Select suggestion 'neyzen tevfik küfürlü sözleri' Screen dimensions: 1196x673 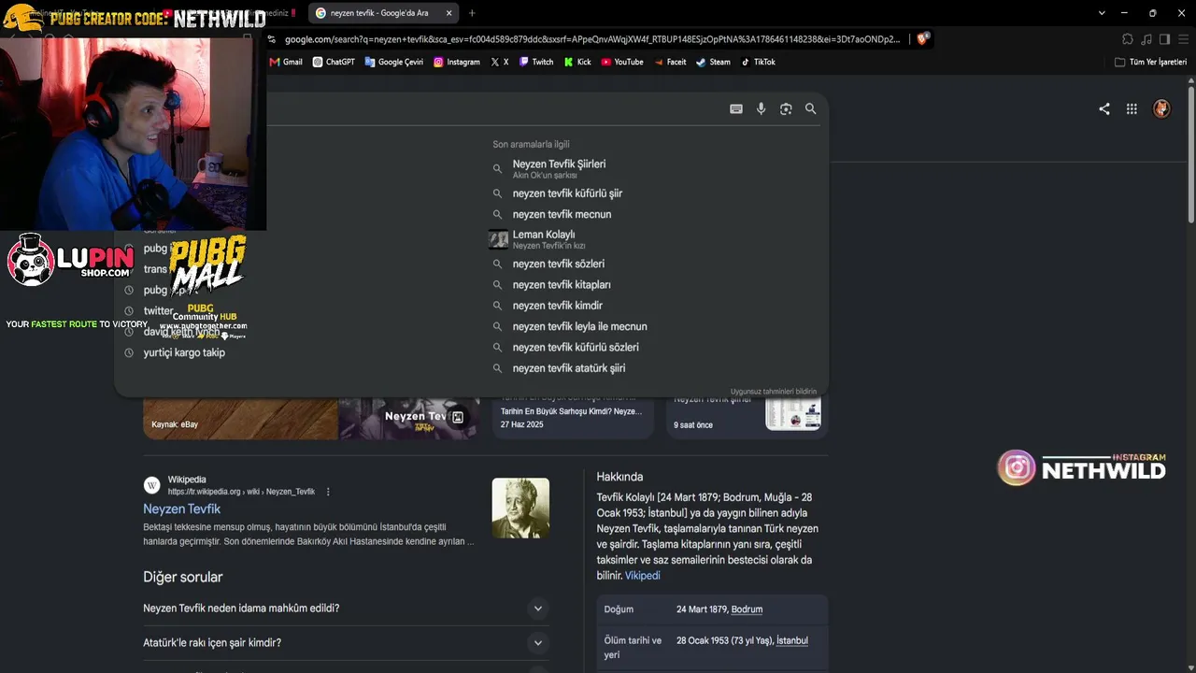[x=576, y=347]
